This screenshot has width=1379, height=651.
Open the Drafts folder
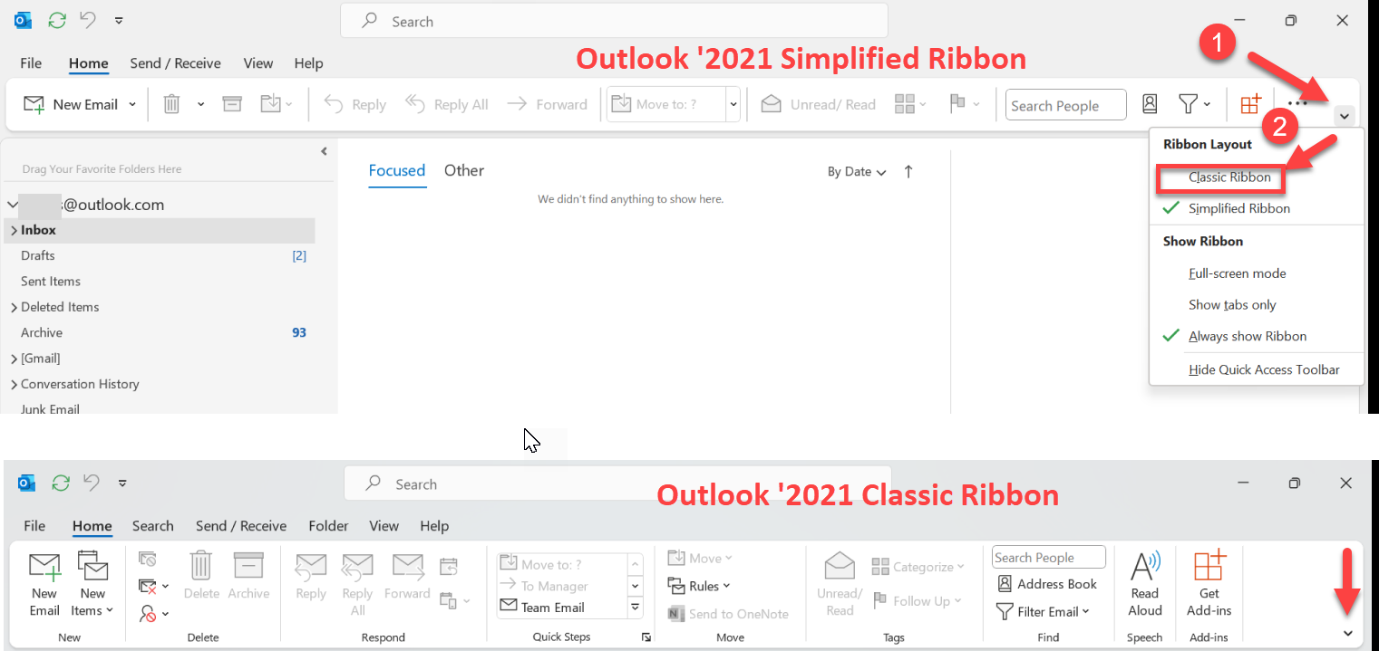tap(38, 255)
